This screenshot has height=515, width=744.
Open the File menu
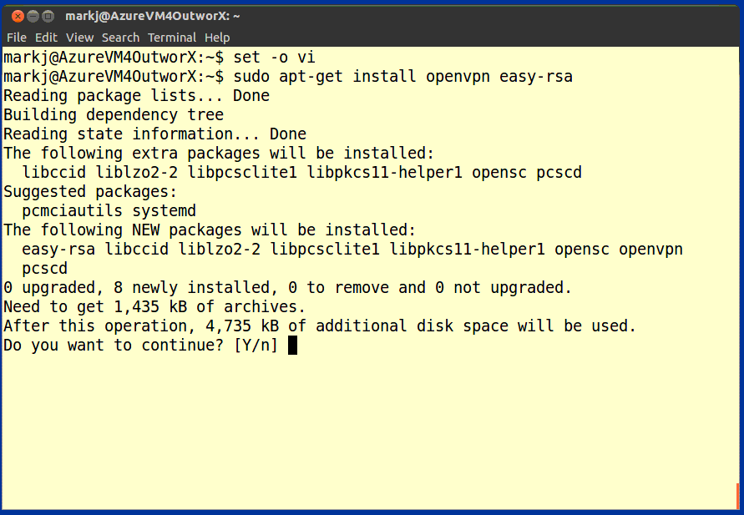tap(17, 38)
